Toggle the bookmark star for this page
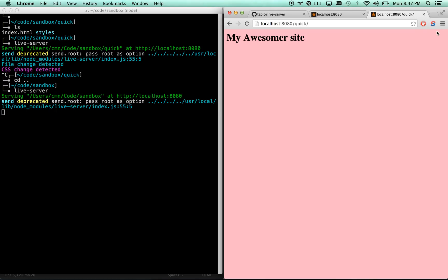The height and width of the screenshot is (280, 448). click(413, 23)
